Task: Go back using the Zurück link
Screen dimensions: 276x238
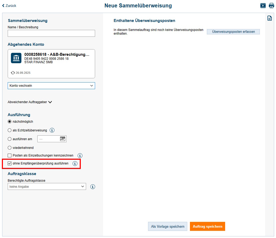Action: click(x=9, y=6)
